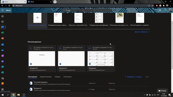
Task: Click the Word app title in header
Action: [8, 10]
